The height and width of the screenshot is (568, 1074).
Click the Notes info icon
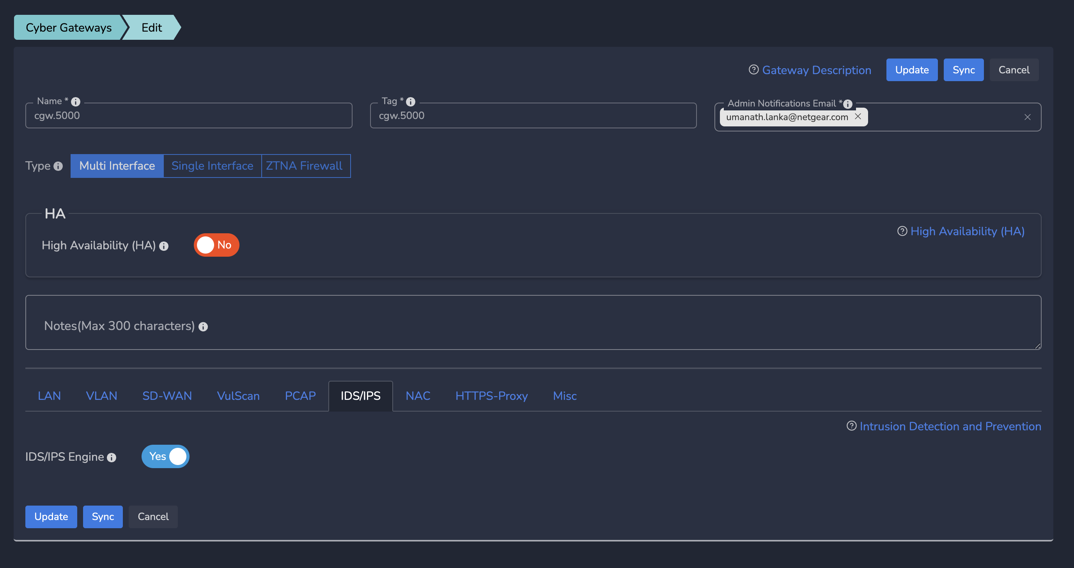tap(203, 327)
